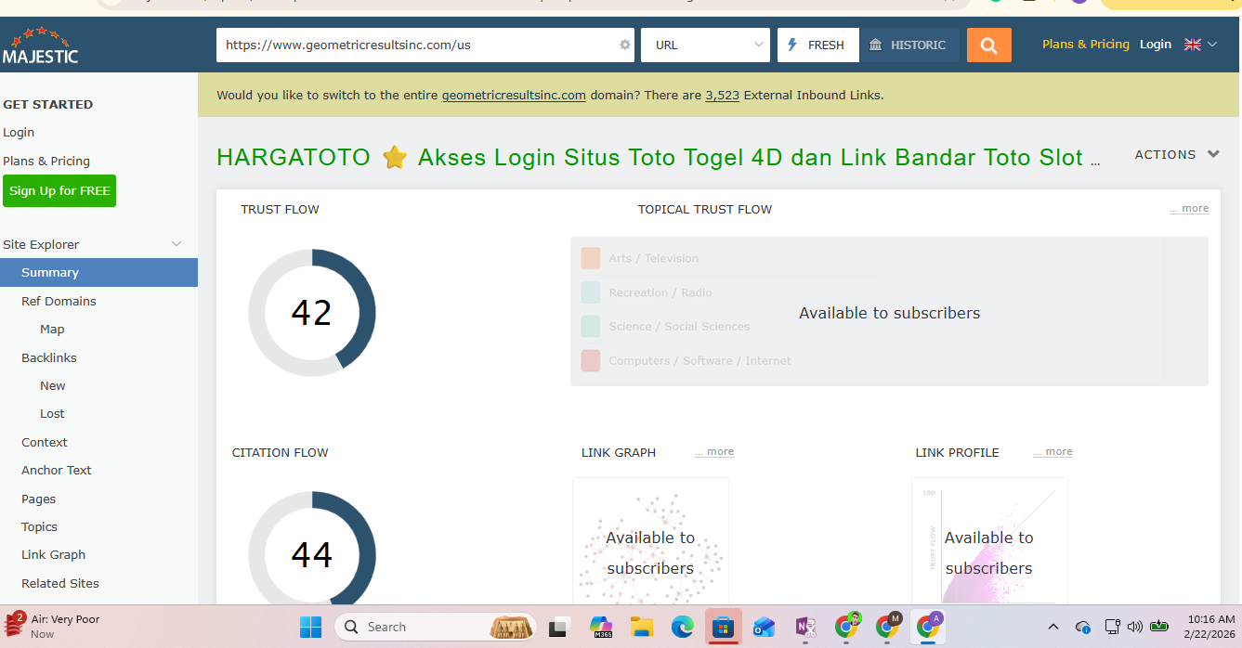Open OneNote from the taskbar

click(805, 627)
